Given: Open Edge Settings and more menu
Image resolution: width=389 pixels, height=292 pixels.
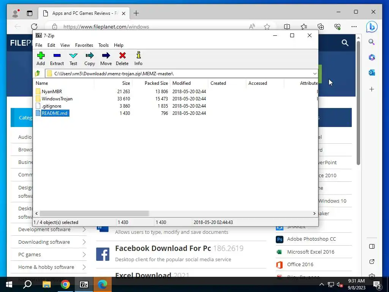Looking at the screenshot, I should pyautogui.click(x=354, y=27).
